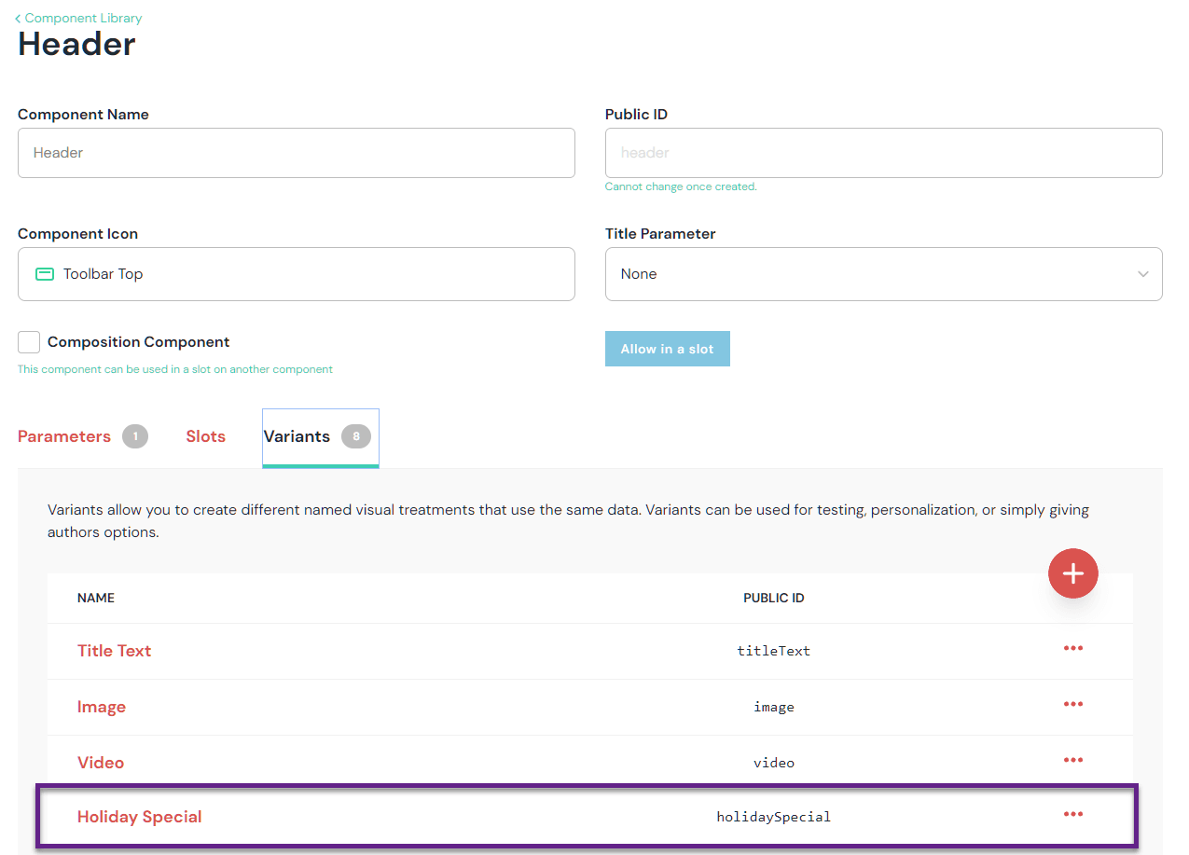Image resolution: width=1189 pixels, height=855 pixels.
Task: Open the Title Text row options menu
Action: coord(1072,649)
